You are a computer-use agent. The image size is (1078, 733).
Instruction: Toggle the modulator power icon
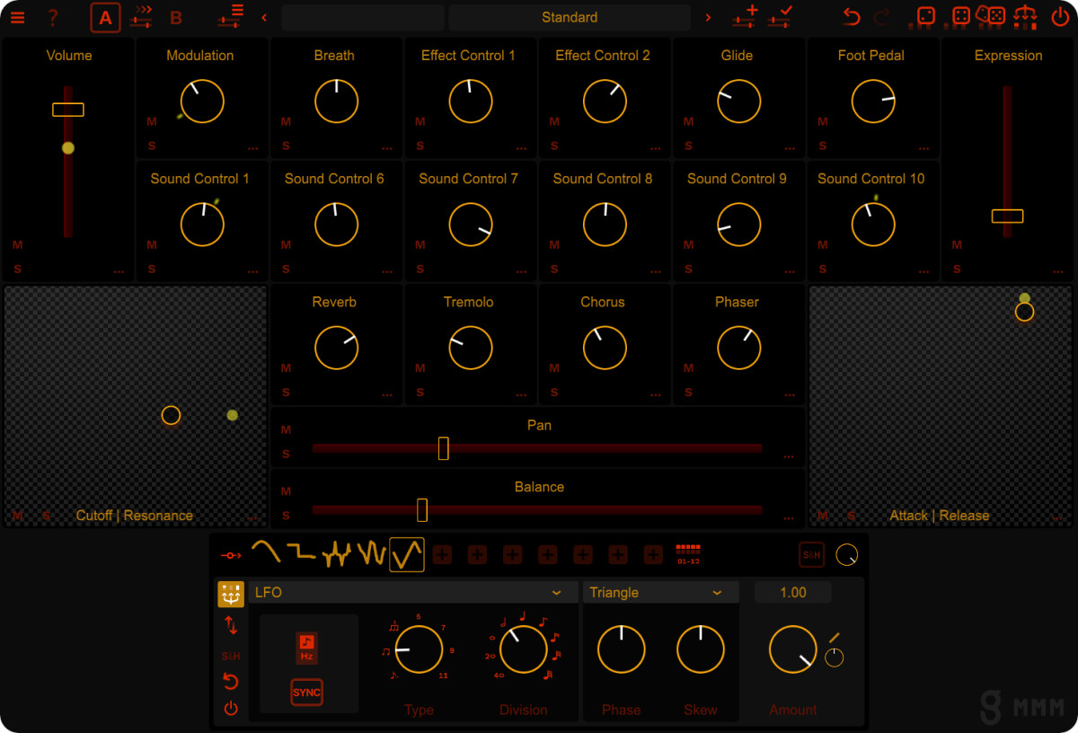click(231, 709)
